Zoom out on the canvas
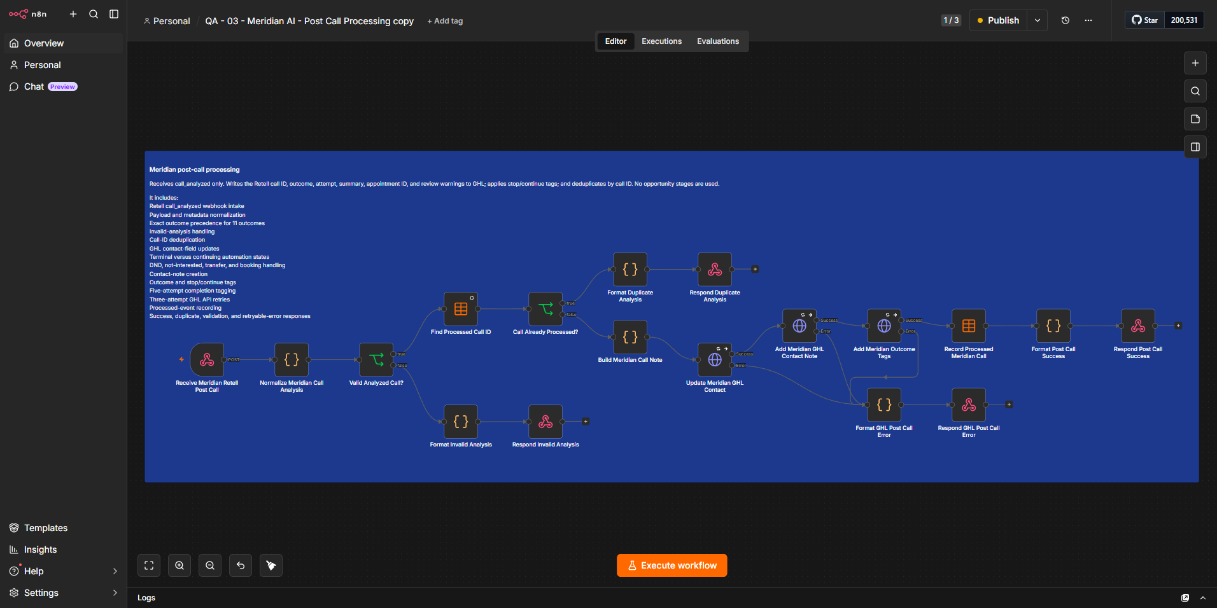1217x608 pixels. [210, 565]
